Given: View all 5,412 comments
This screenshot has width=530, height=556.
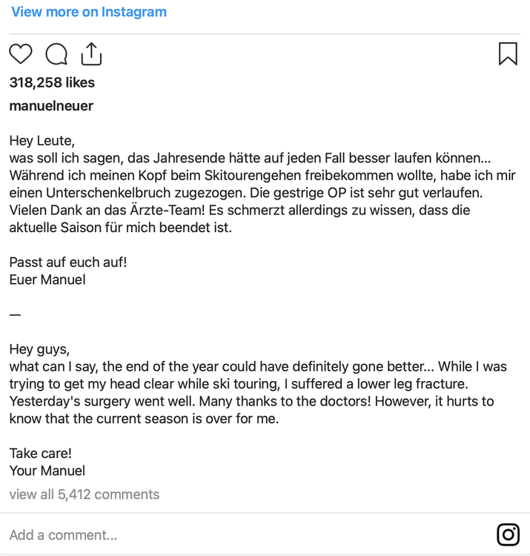Looking at the screenshot, I should [85, 494].
